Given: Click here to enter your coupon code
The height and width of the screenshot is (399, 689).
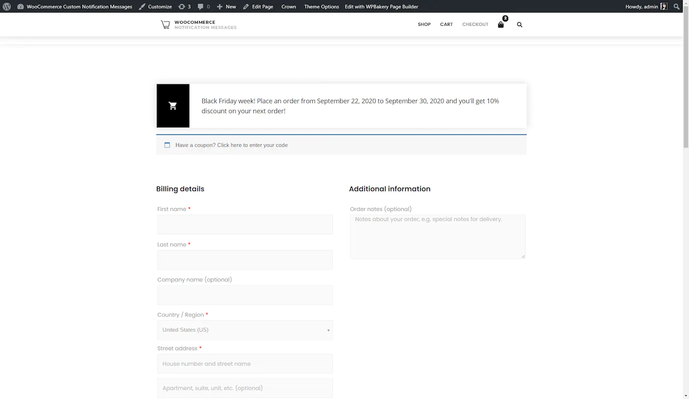Looking at the screenshot, I should [252, 145].
